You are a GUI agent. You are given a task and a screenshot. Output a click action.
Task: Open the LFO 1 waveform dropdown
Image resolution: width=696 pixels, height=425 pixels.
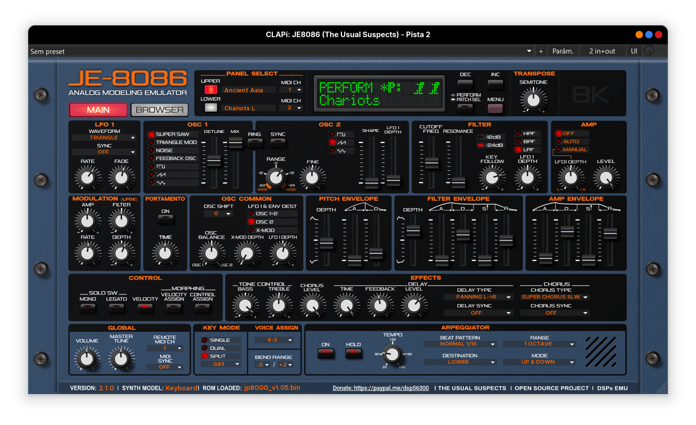104,137
